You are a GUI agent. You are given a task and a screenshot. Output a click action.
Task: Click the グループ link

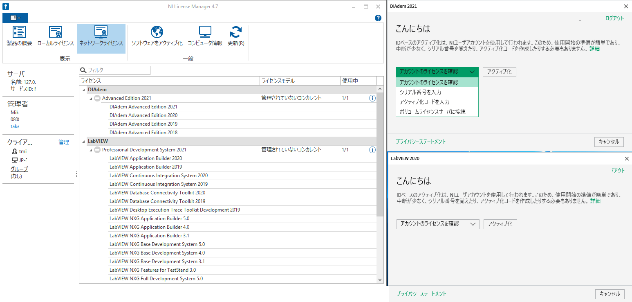(x=19, y=169)
